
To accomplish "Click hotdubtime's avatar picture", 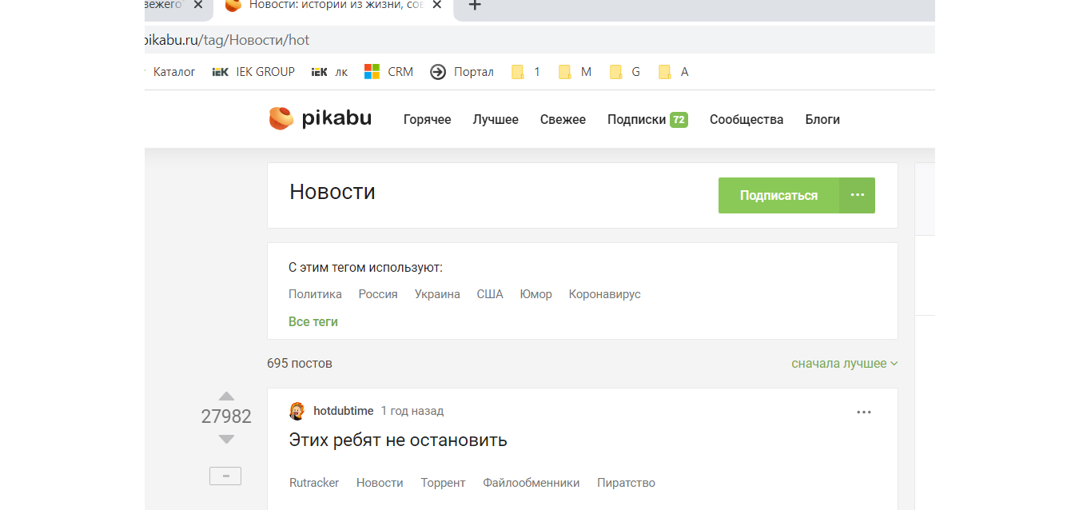I will click(x=297, y=411).
